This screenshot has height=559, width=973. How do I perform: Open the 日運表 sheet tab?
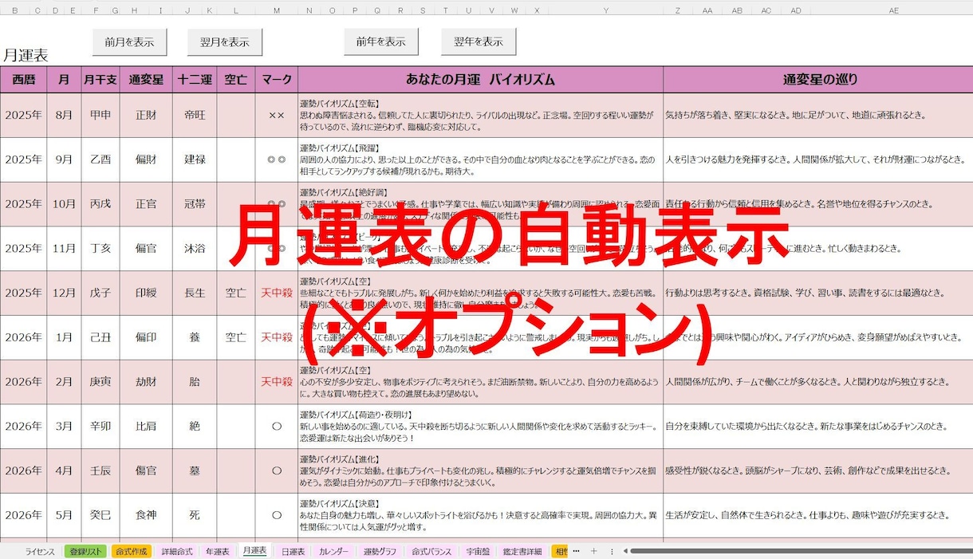[293, 551]
